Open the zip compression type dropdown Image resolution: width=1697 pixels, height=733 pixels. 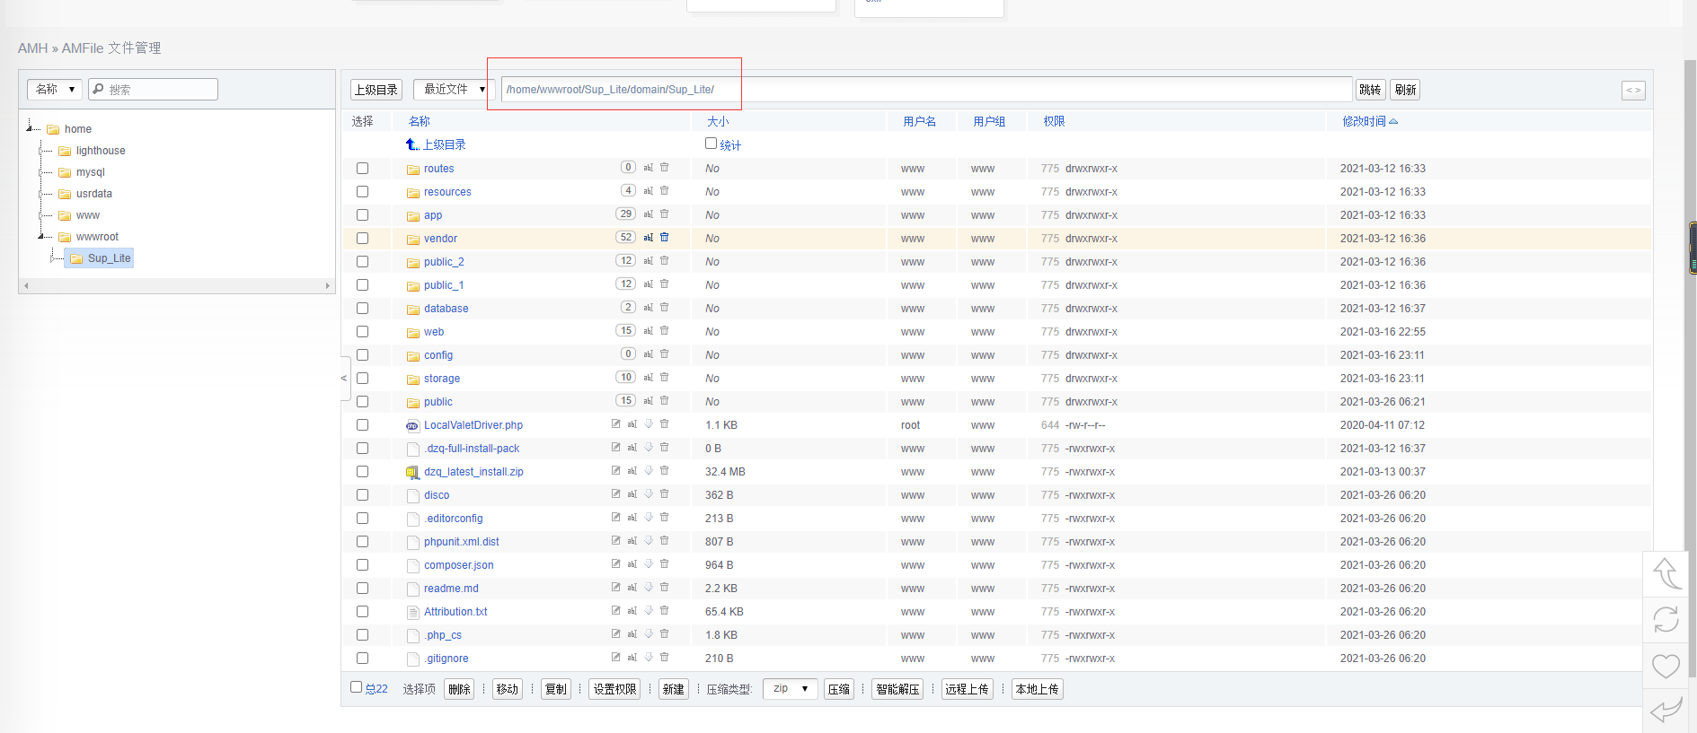[790, 689]
